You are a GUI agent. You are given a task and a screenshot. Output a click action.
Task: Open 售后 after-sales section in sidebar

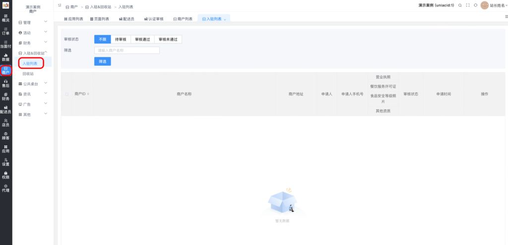pos(6,84)
